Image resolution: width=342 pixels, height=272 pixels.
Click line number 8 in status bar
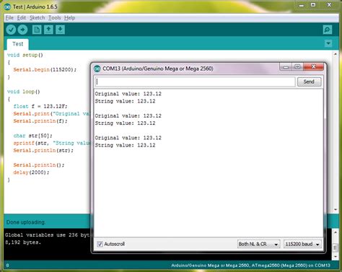[7, 266]
